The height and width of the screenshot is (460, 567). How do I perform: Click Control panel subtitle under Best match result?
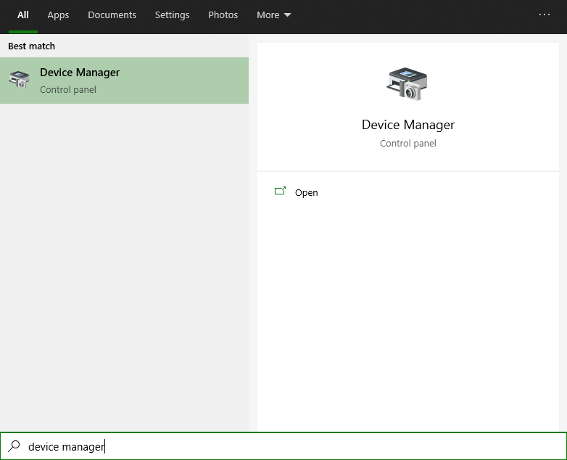coord(67,90)
